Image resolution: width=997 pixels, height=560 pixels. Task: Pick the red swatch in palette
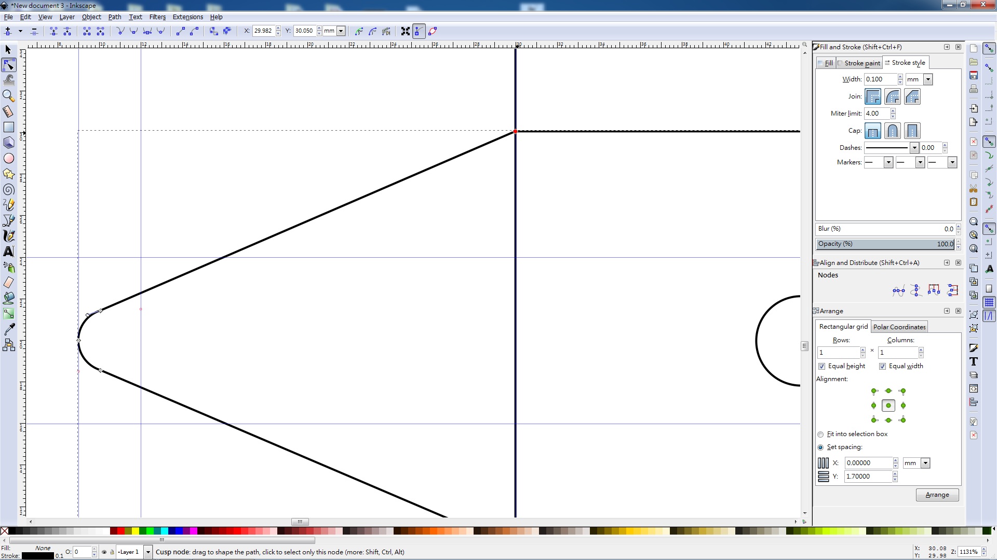click(x=121, y=531)
